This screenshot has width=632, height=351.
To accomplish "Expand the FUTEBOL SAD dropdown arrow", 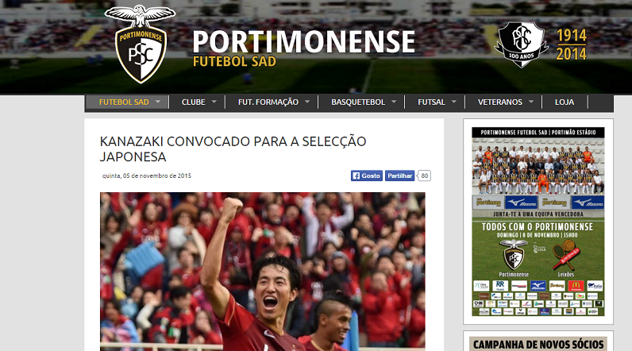I will pos(158,102).
